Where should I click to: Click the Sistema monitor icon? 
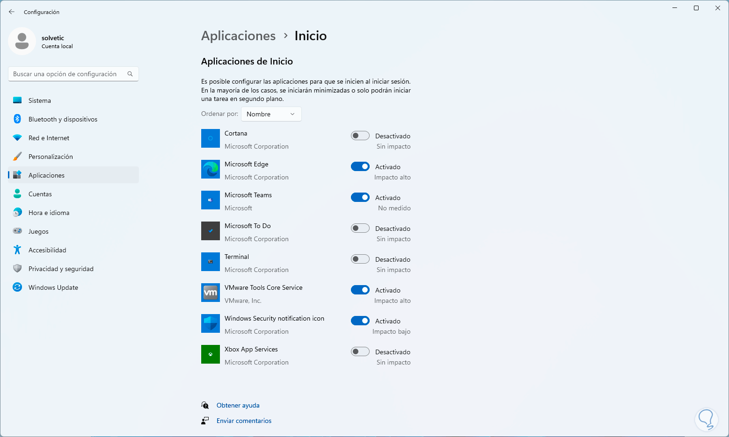17,100
